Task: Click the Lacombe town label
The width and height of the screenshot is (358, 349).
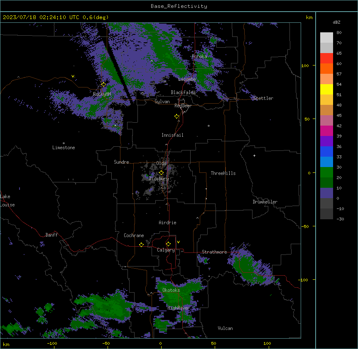Action: coord(187,79)
